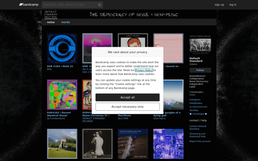Open the green meadow tower album cover
The image size is (258, 161).
click(62, 144)
